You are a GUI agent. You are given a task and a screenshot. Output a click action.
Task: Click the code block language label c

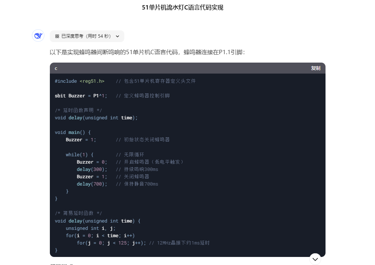click(x=56, y=68)
